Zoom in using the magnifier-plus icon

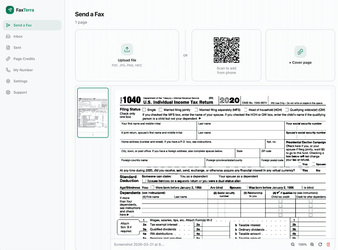312,245
